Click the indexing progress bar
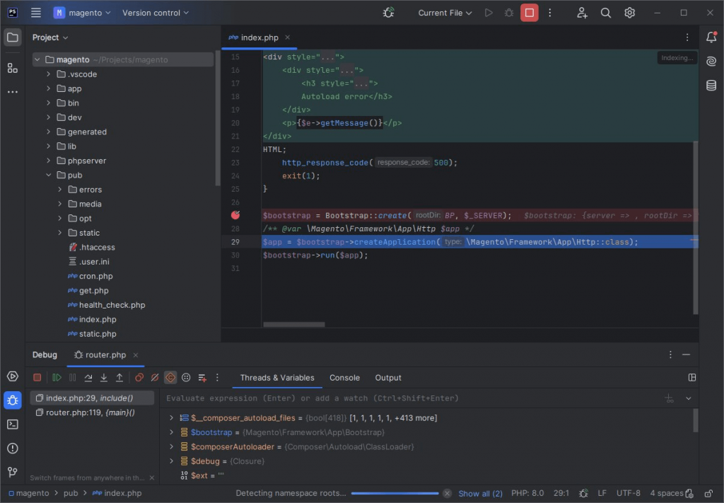 (x=395, y=493)
